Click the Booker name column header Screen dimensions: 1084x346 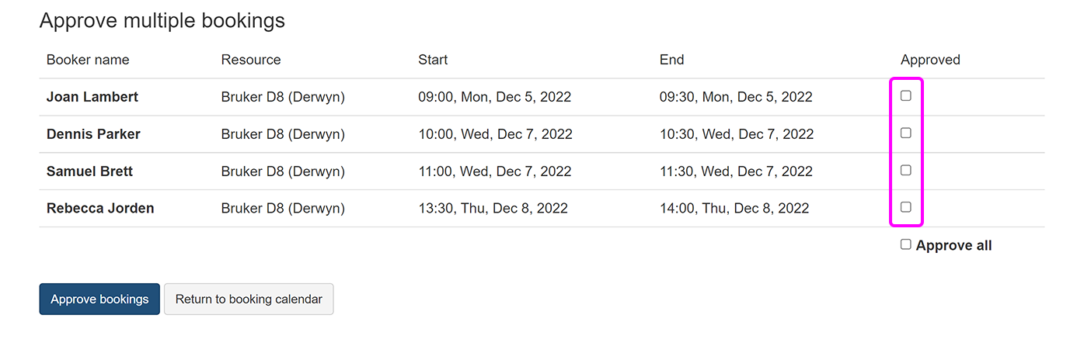point(88,60)
